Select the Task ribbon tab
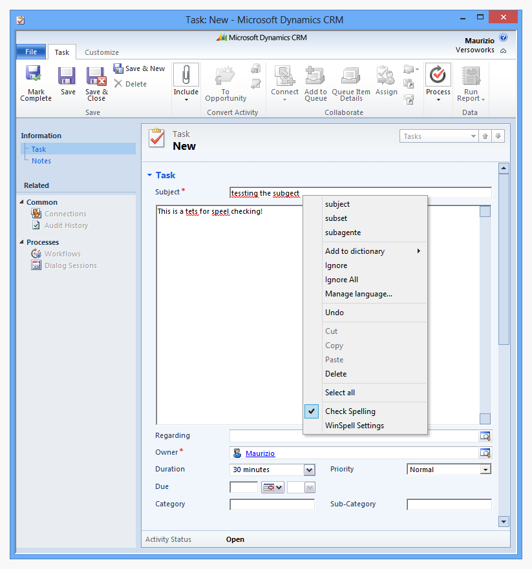532x569 pixels. point(62,52)
